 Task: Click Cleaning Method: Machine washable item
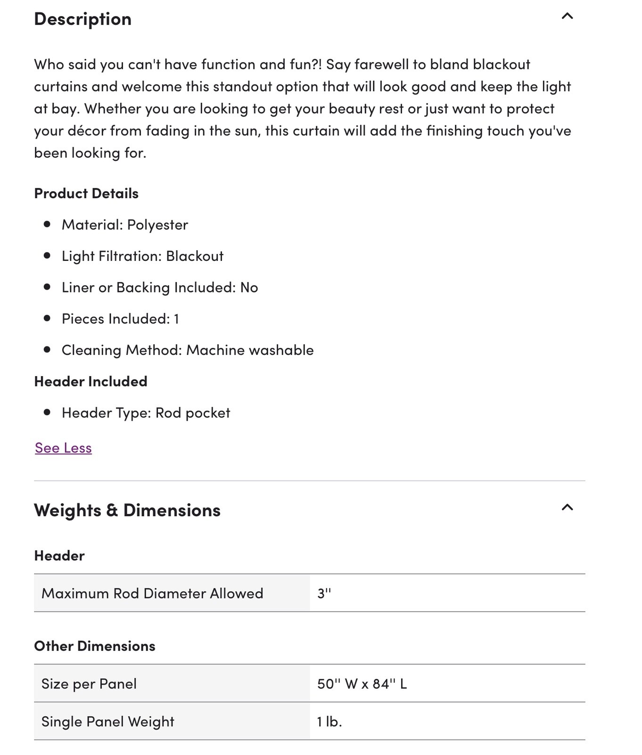click(x=188, y=350)
